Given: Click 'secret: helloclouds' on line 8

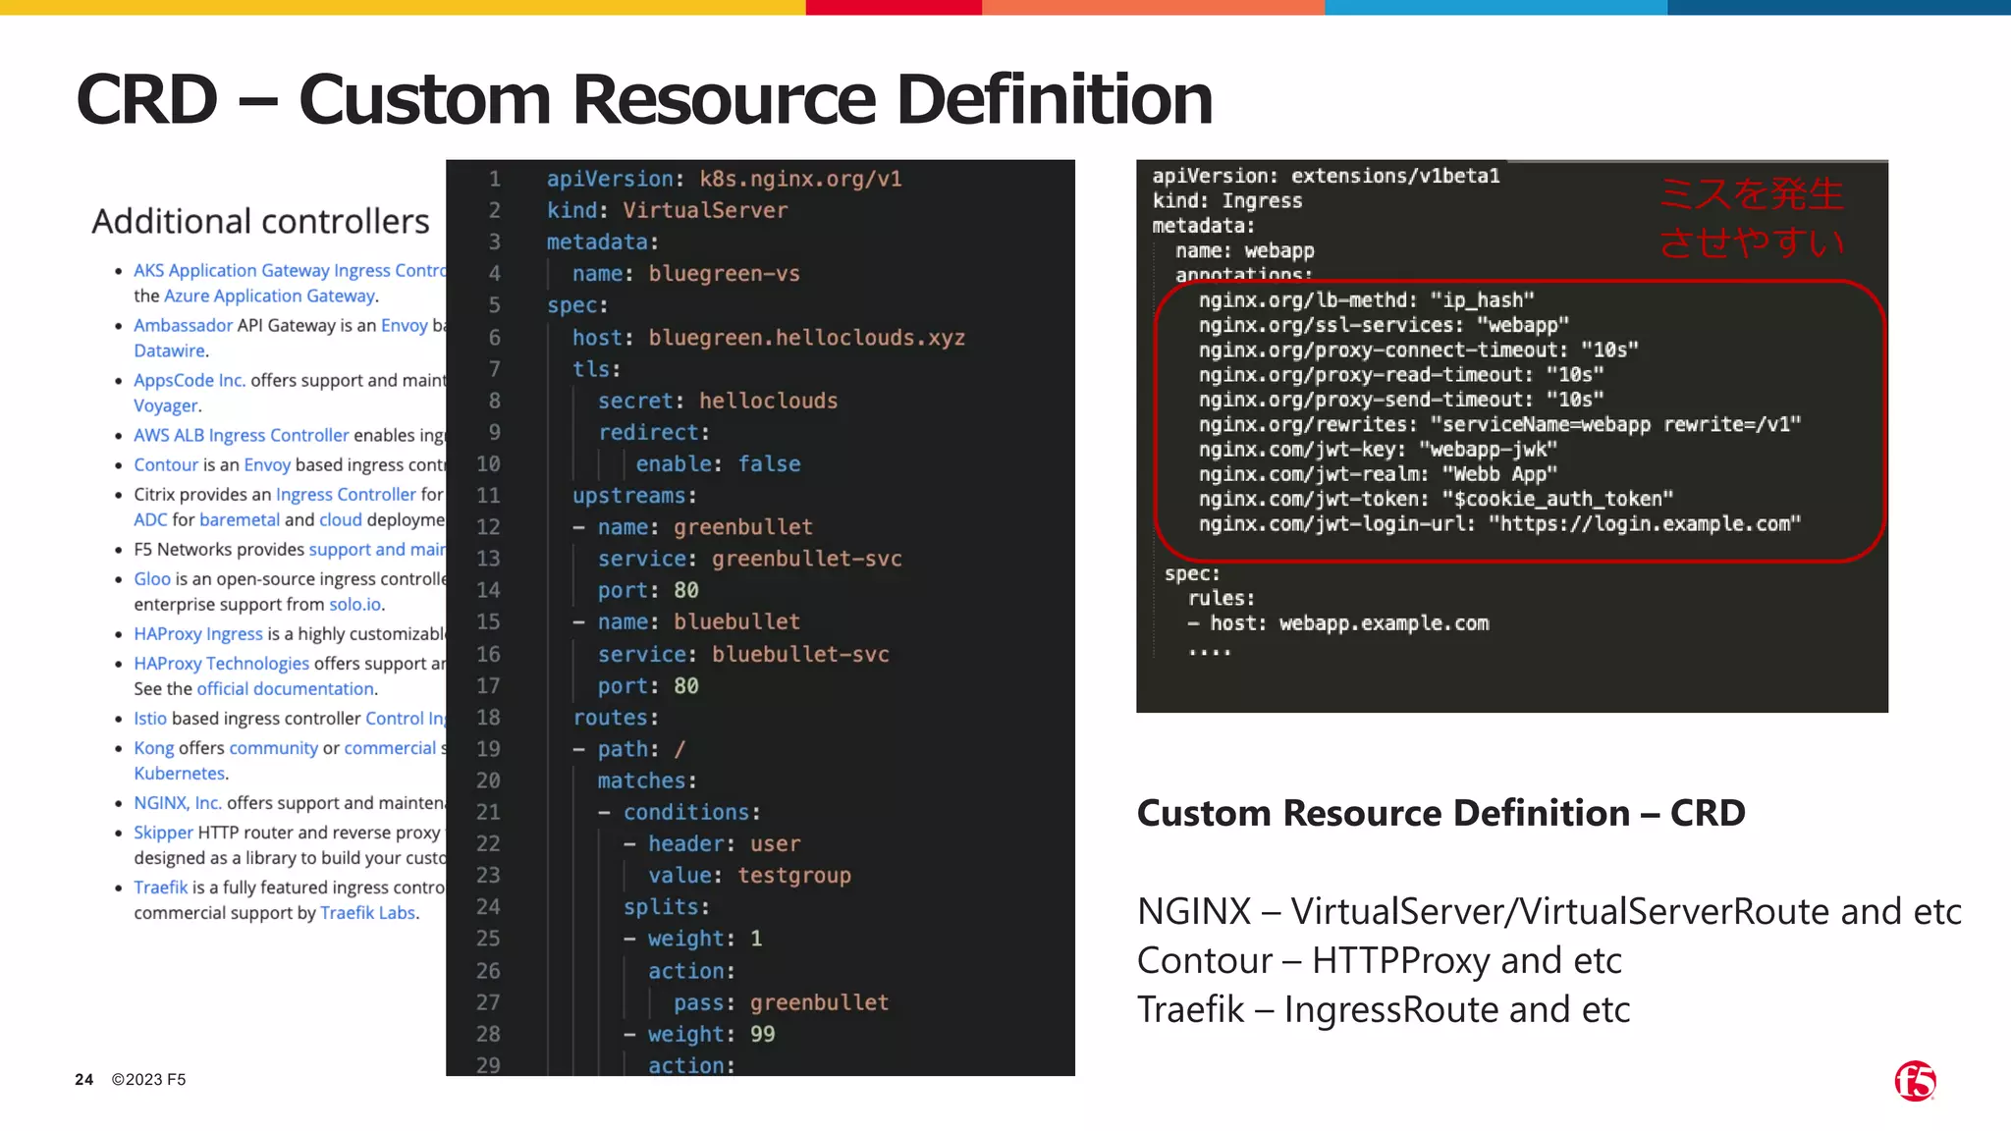Looking at the screenshot, I should (x=718, y=401).
